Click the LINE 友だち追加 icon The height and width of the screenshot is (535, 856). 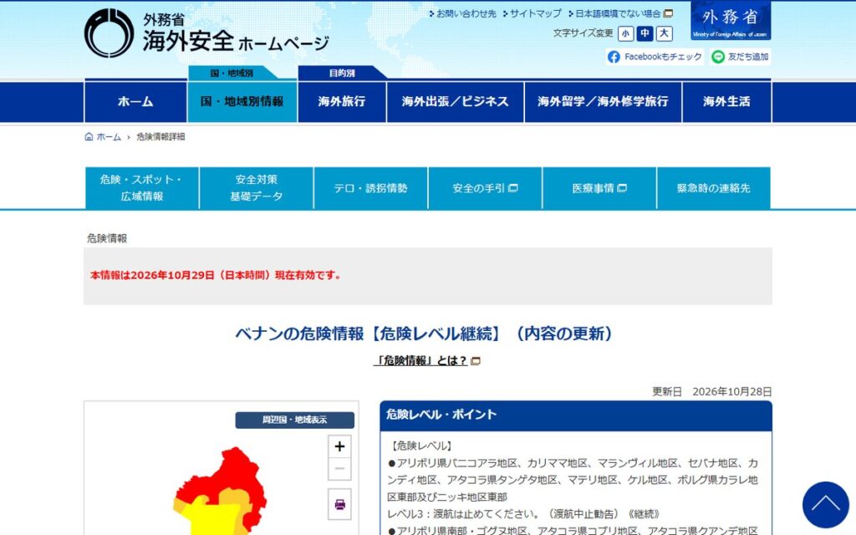coord(718,57)
